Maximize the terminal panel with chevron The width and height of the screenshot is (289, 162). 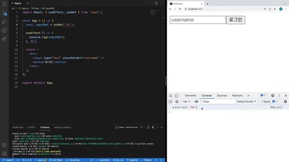(158, 127)
